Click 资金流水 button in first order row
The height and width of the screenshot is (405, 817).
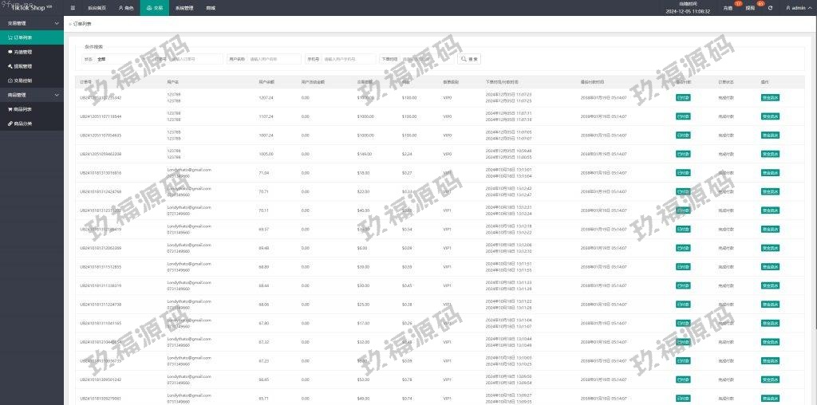click(x=770, y=97)
